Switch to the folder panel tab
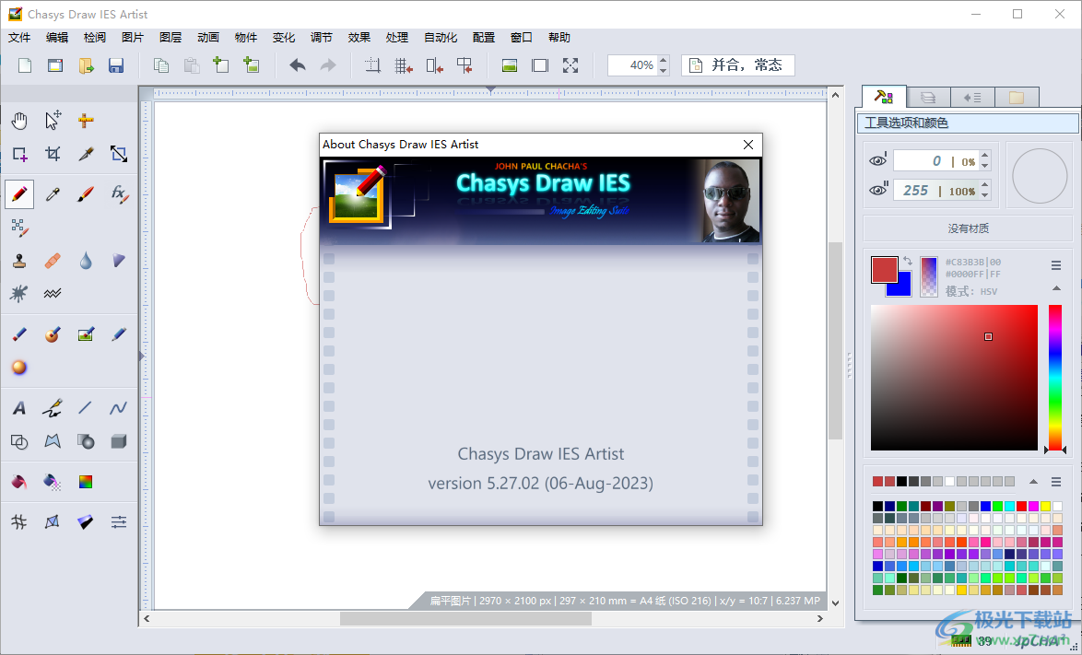The image size is (1082, 655). (1017, 98)
